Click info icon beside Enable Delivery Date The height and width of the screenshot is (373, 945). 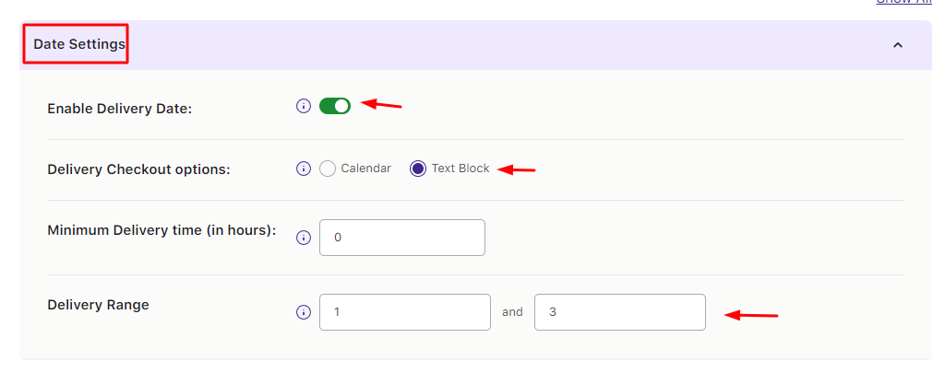point(303,106)
